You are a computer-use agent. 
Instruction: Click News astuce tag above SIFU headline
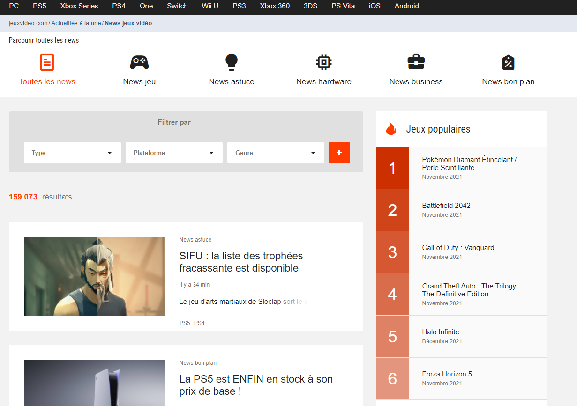195,240
